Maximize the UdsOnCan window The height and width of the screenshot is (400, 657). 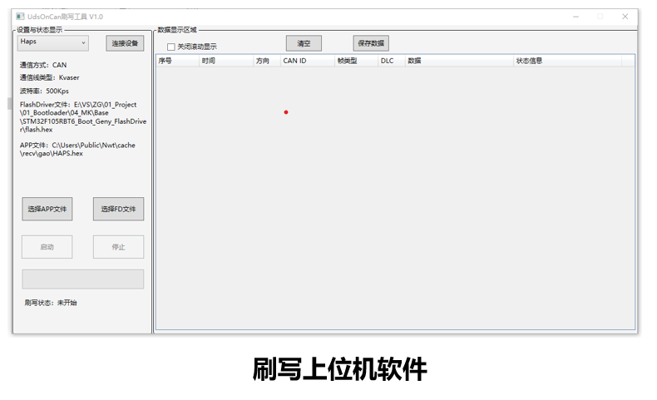point(600,17)
